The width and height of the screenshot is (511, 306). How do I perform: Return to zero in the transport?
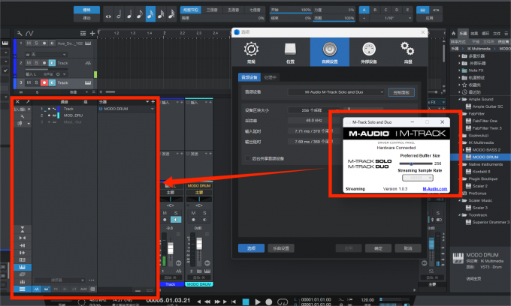(234, 301)
